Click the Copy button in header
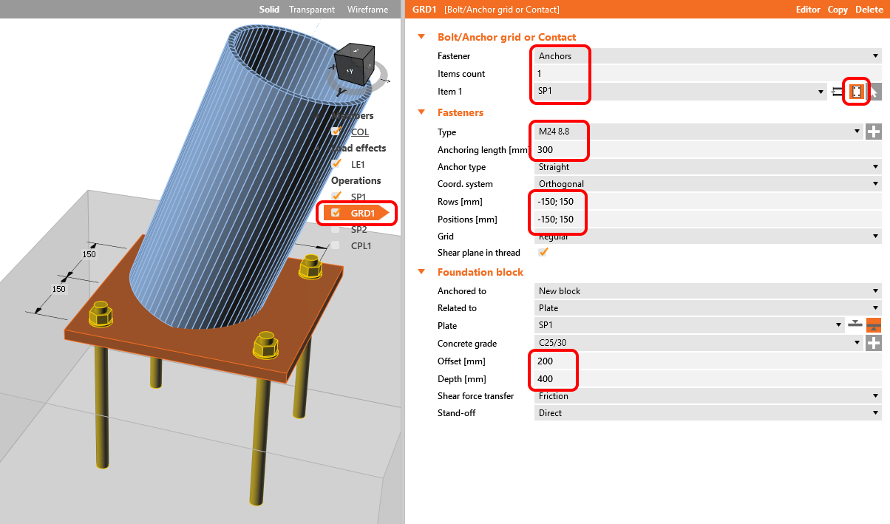The width and height of the screenshot is (890, 524). pyautogui.click(x=838, y=10)
